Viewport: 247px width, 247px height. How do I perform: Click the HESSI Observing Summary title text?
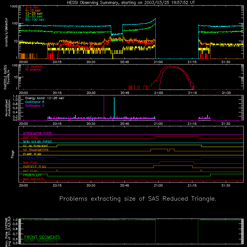click(131, 3)
